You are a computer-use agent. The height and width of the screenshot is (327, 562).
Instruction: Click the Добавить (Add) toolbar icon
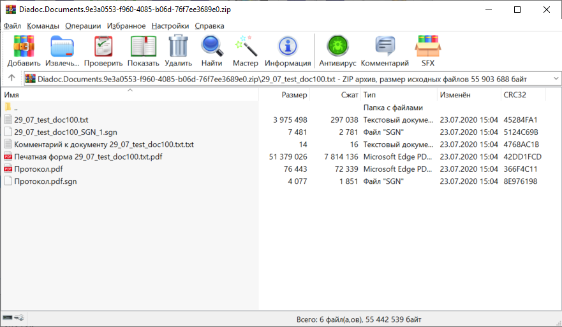click(24, 46)
